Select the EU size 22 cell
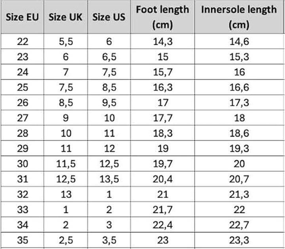 click(23, 42)
